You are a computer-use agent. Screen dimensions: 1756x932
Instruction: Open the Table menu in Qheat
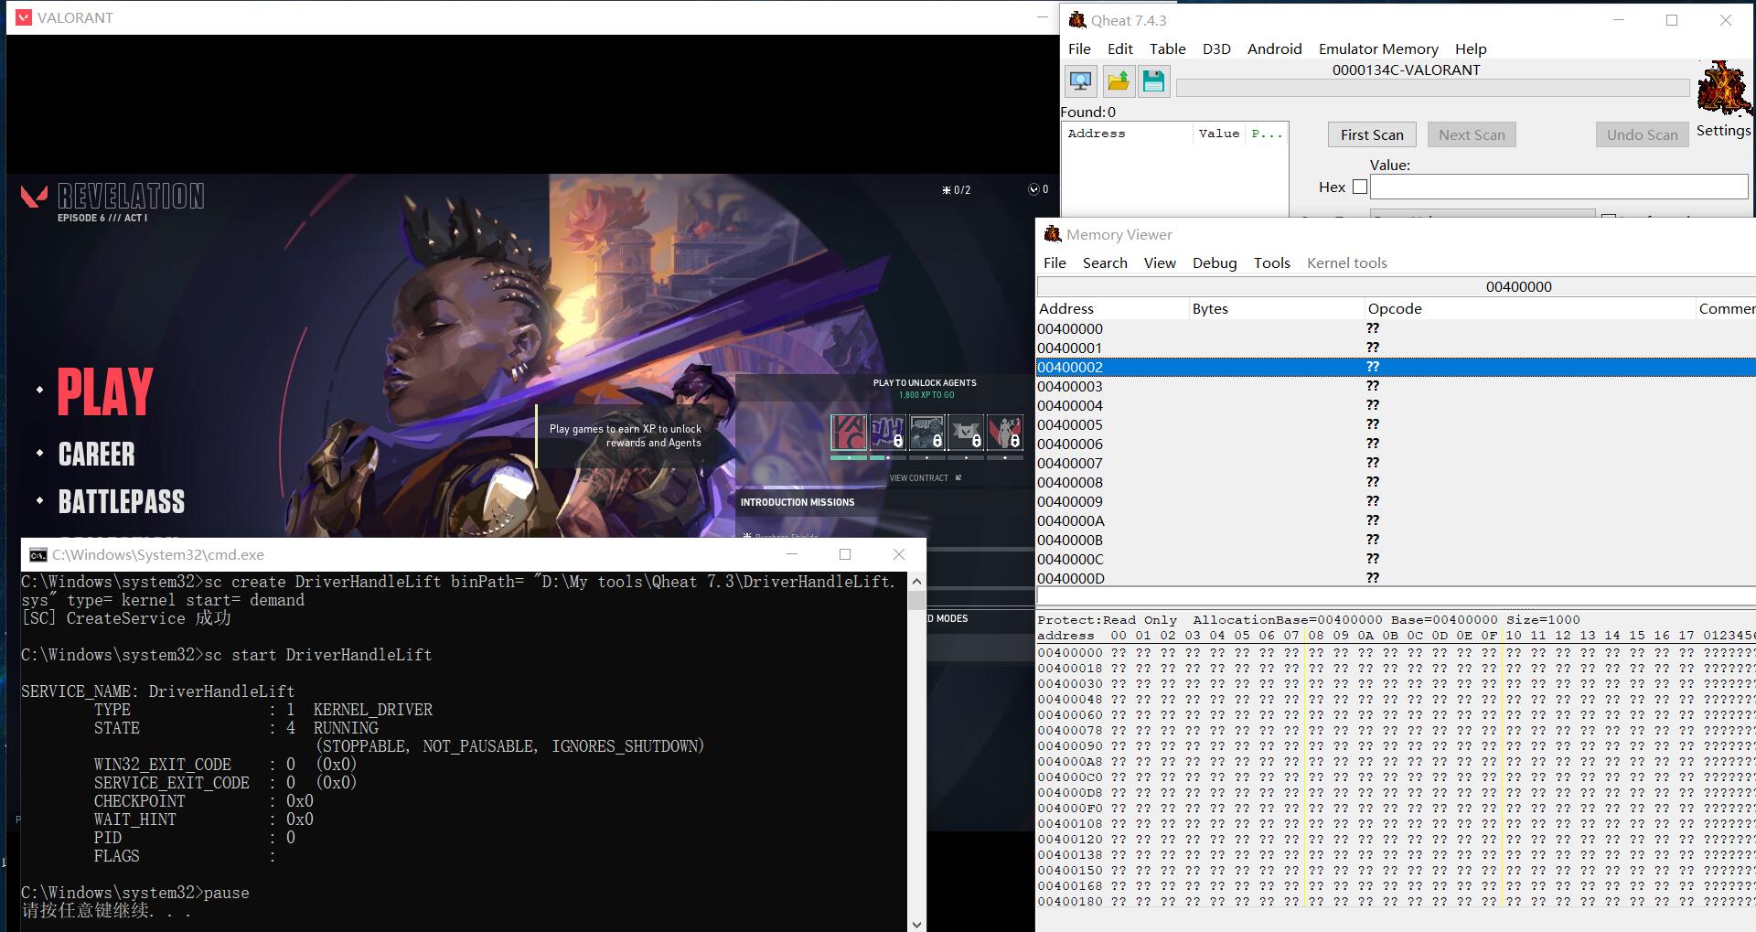(1167, 48)
